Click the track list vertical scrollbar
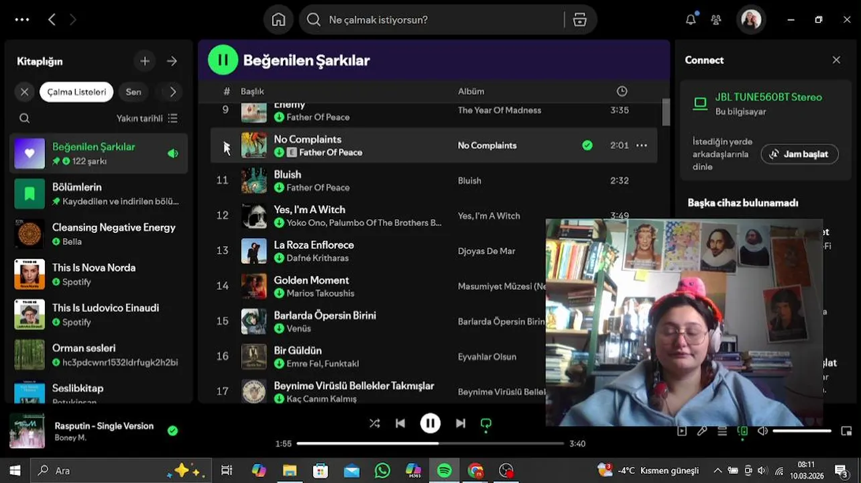Screen dimensions: 861x483 (666, 112)
